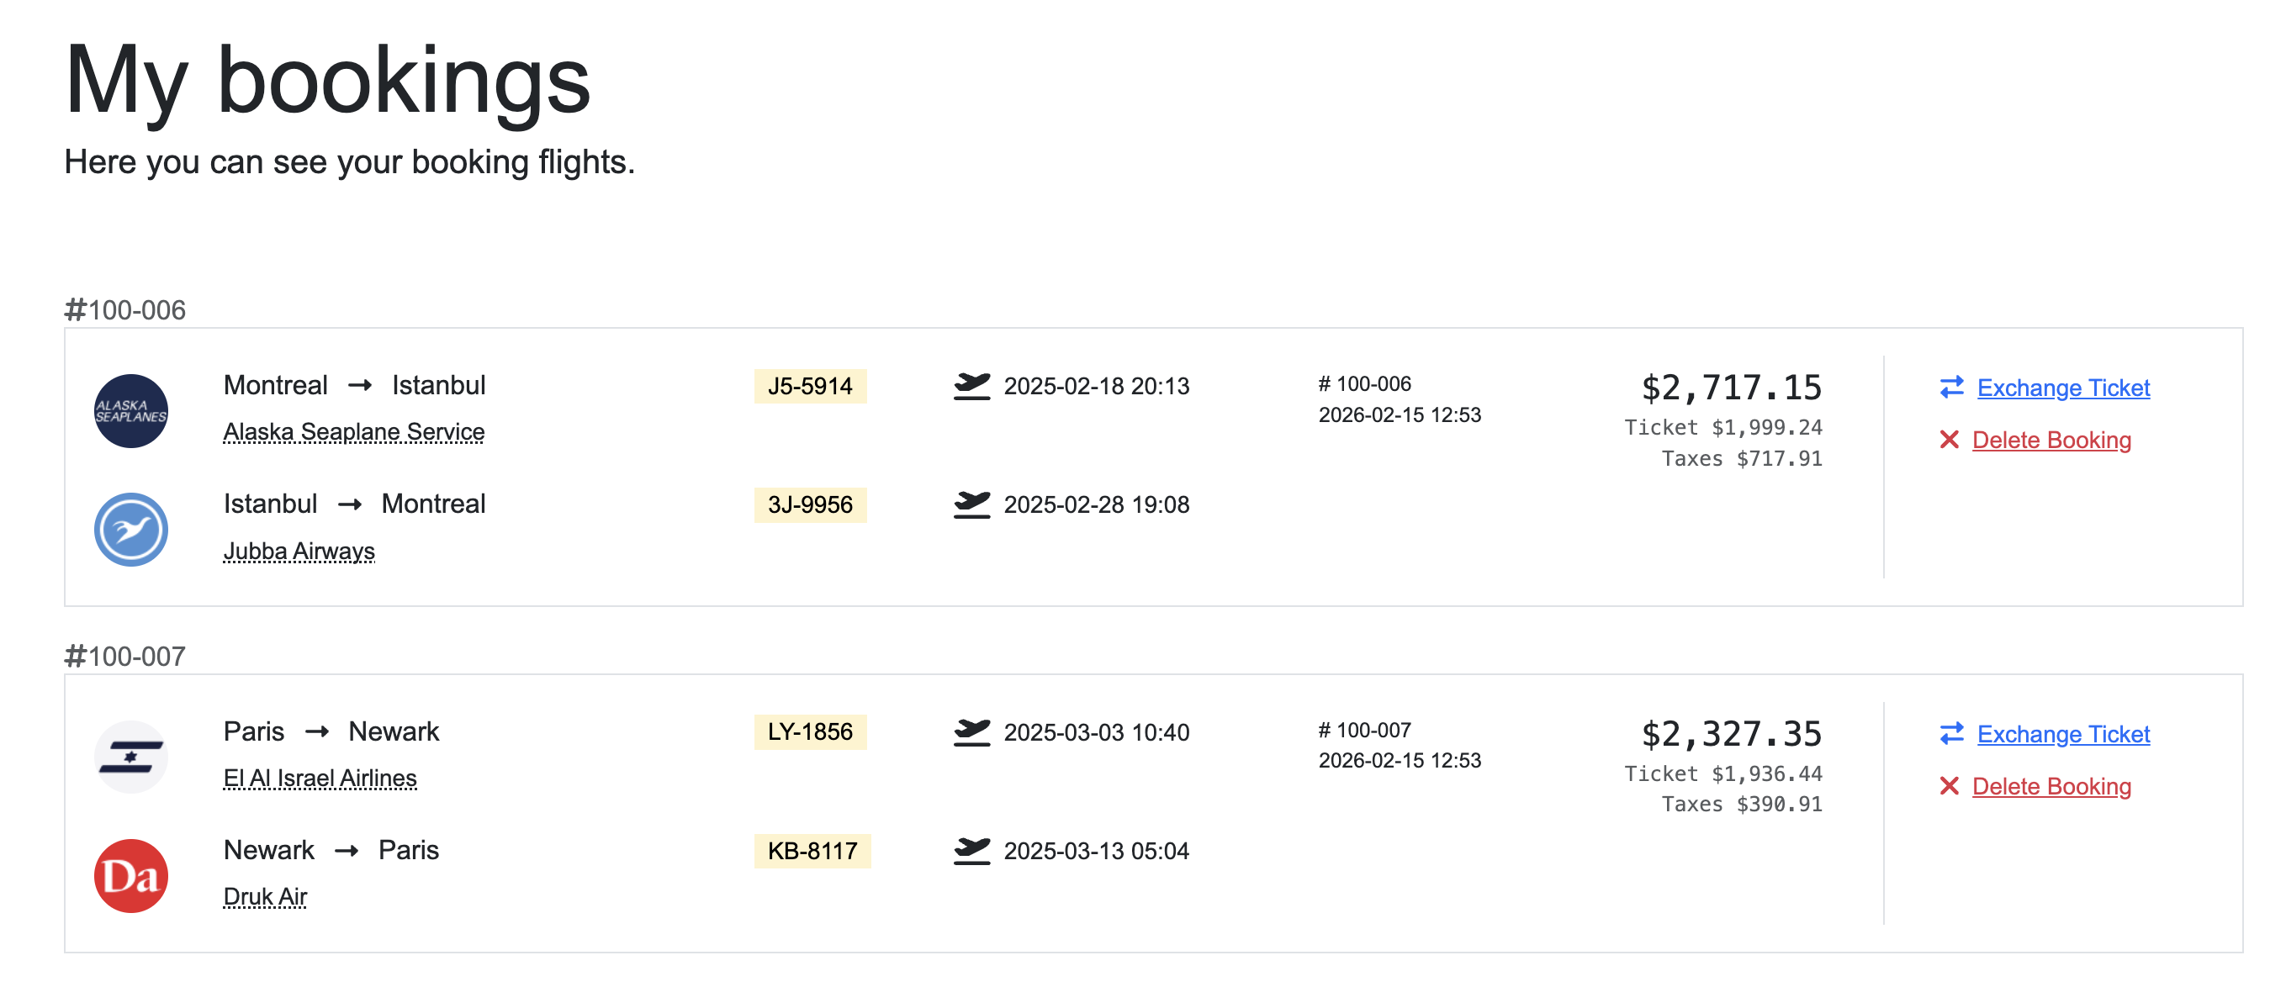This screenshot has height=987, width=2286.
Task: Click the El Al Israel Airlines logo
Action: tap(130, 757)
